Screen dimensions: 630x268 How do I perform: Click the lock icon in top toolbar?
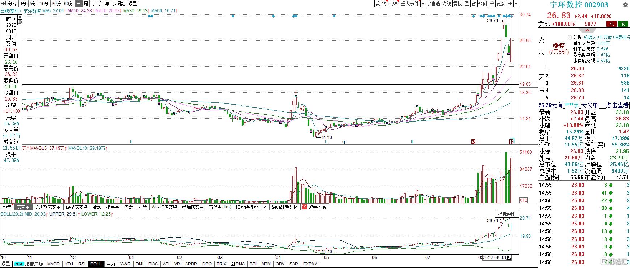491,4
